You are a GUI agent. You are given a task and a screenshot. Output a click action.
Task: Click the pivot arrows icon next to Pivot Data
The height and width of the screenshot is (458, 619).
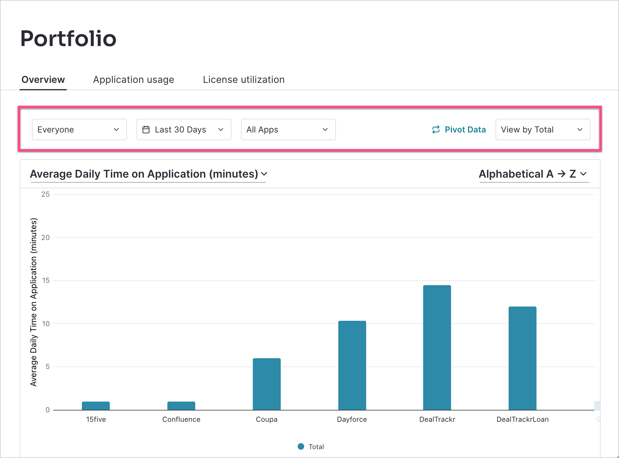[x=436, y=129]
